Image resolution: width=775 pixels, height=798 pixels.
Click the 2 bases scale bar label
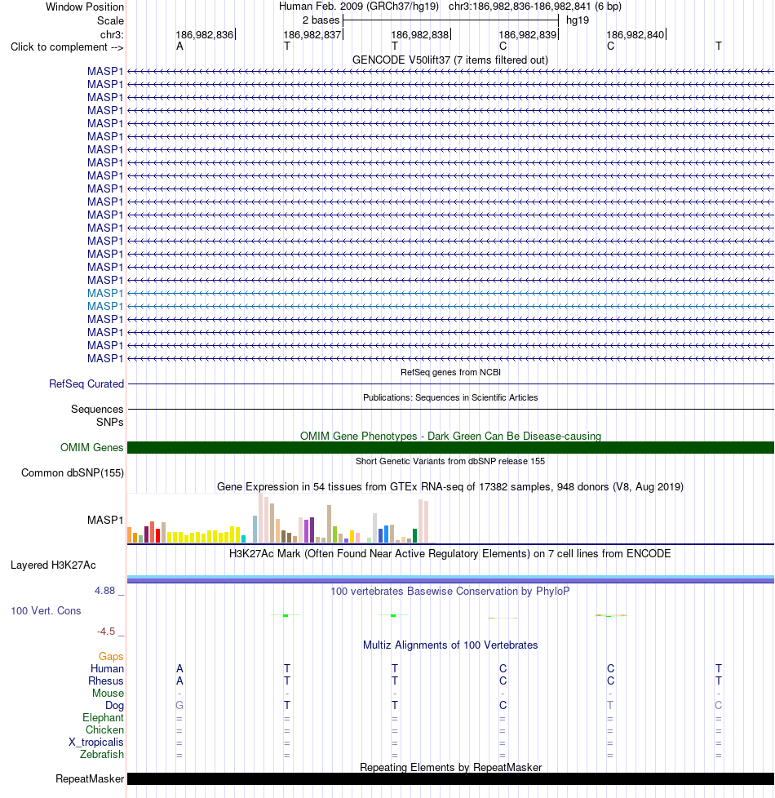pos(321,20)
